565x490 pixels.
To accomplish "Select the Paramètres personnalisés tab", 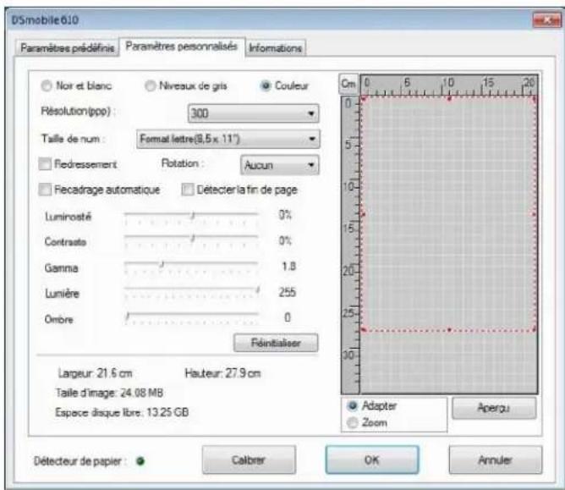I will pyautogui.click(x=182, y=47).
